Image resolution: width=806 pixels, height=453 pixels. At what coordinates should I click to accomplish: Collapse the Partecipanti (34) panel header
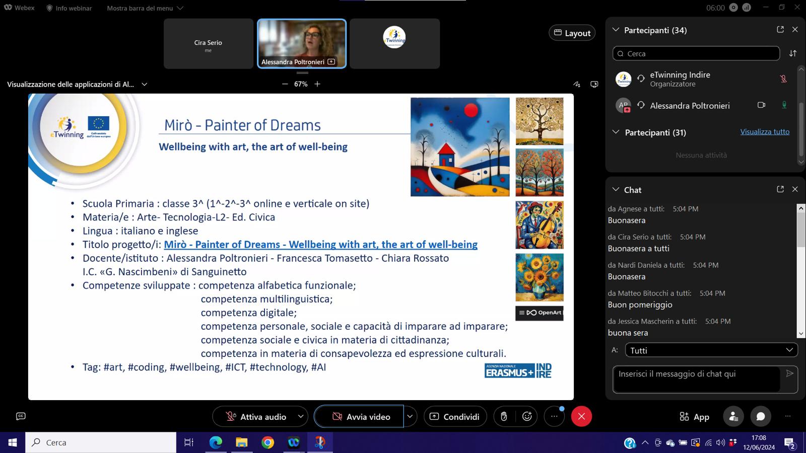(x=616, y=30)
